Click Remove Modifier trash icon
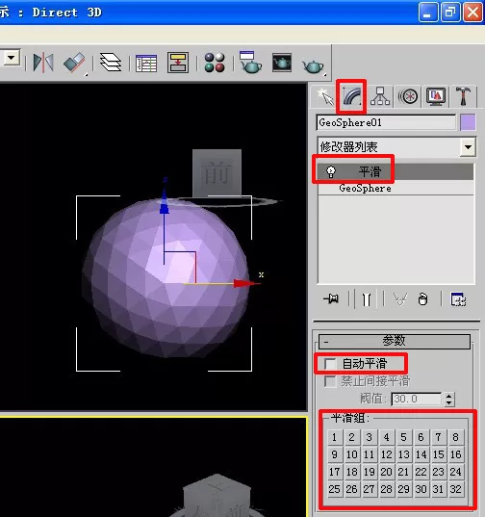Screen dimensions: 485x517 pos(422,299)
